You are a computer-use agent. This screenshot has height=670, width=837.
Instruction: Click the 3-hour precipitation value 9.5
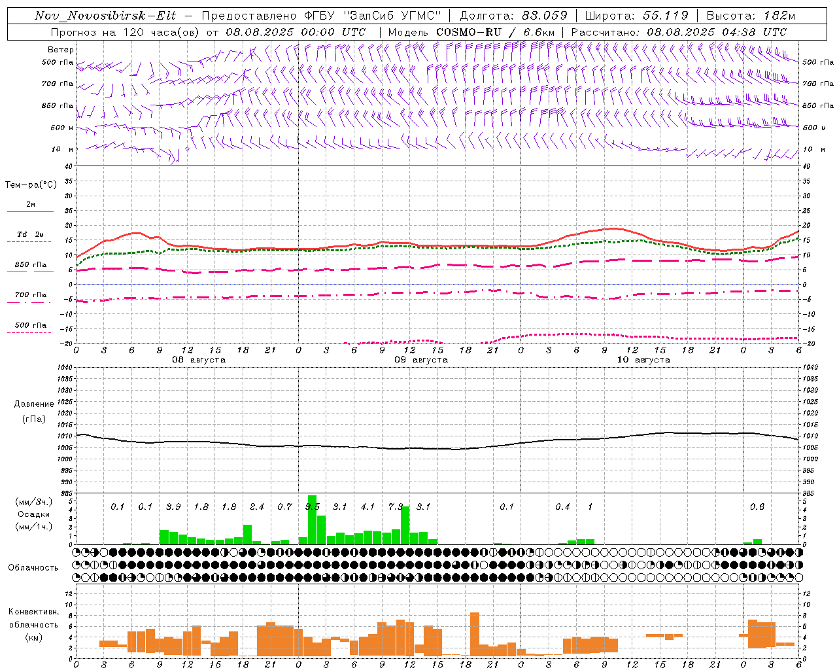(313, 506)
